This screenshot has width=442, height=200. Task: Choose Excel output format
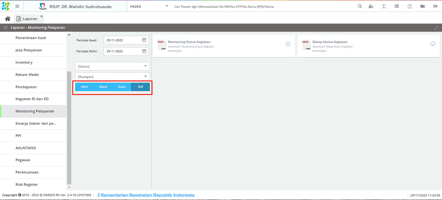(x=122, y=87)
